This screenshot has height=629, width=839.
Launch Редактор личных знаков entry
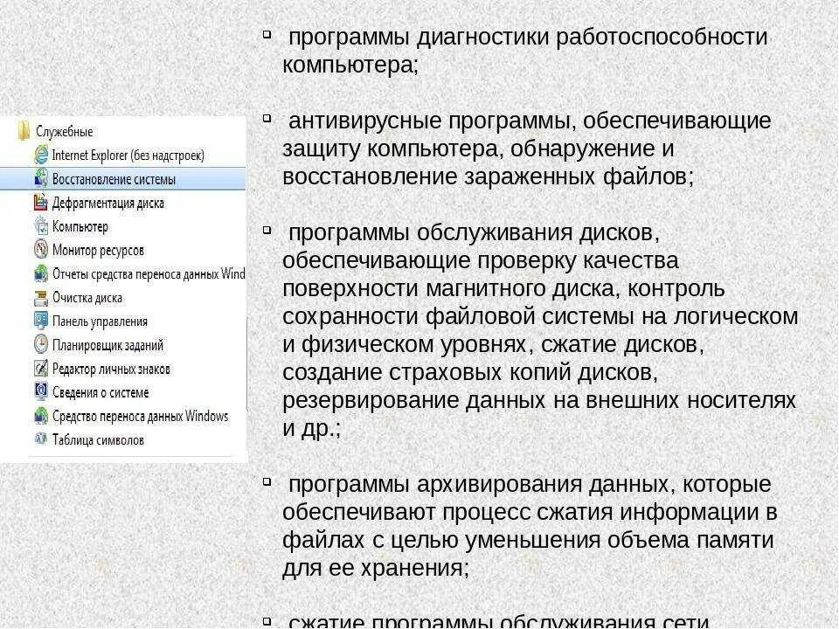click(x=111, y=369)
